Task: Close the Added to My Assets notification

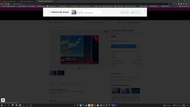Action: (x=145, y=10)
